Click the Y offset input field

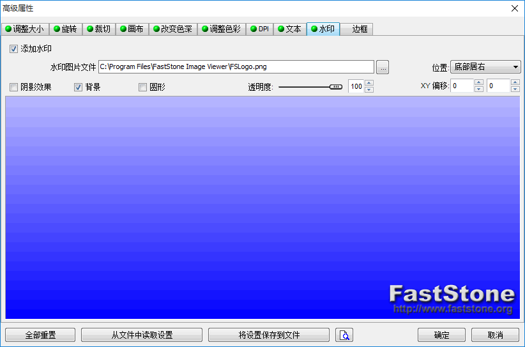(499, 86)
